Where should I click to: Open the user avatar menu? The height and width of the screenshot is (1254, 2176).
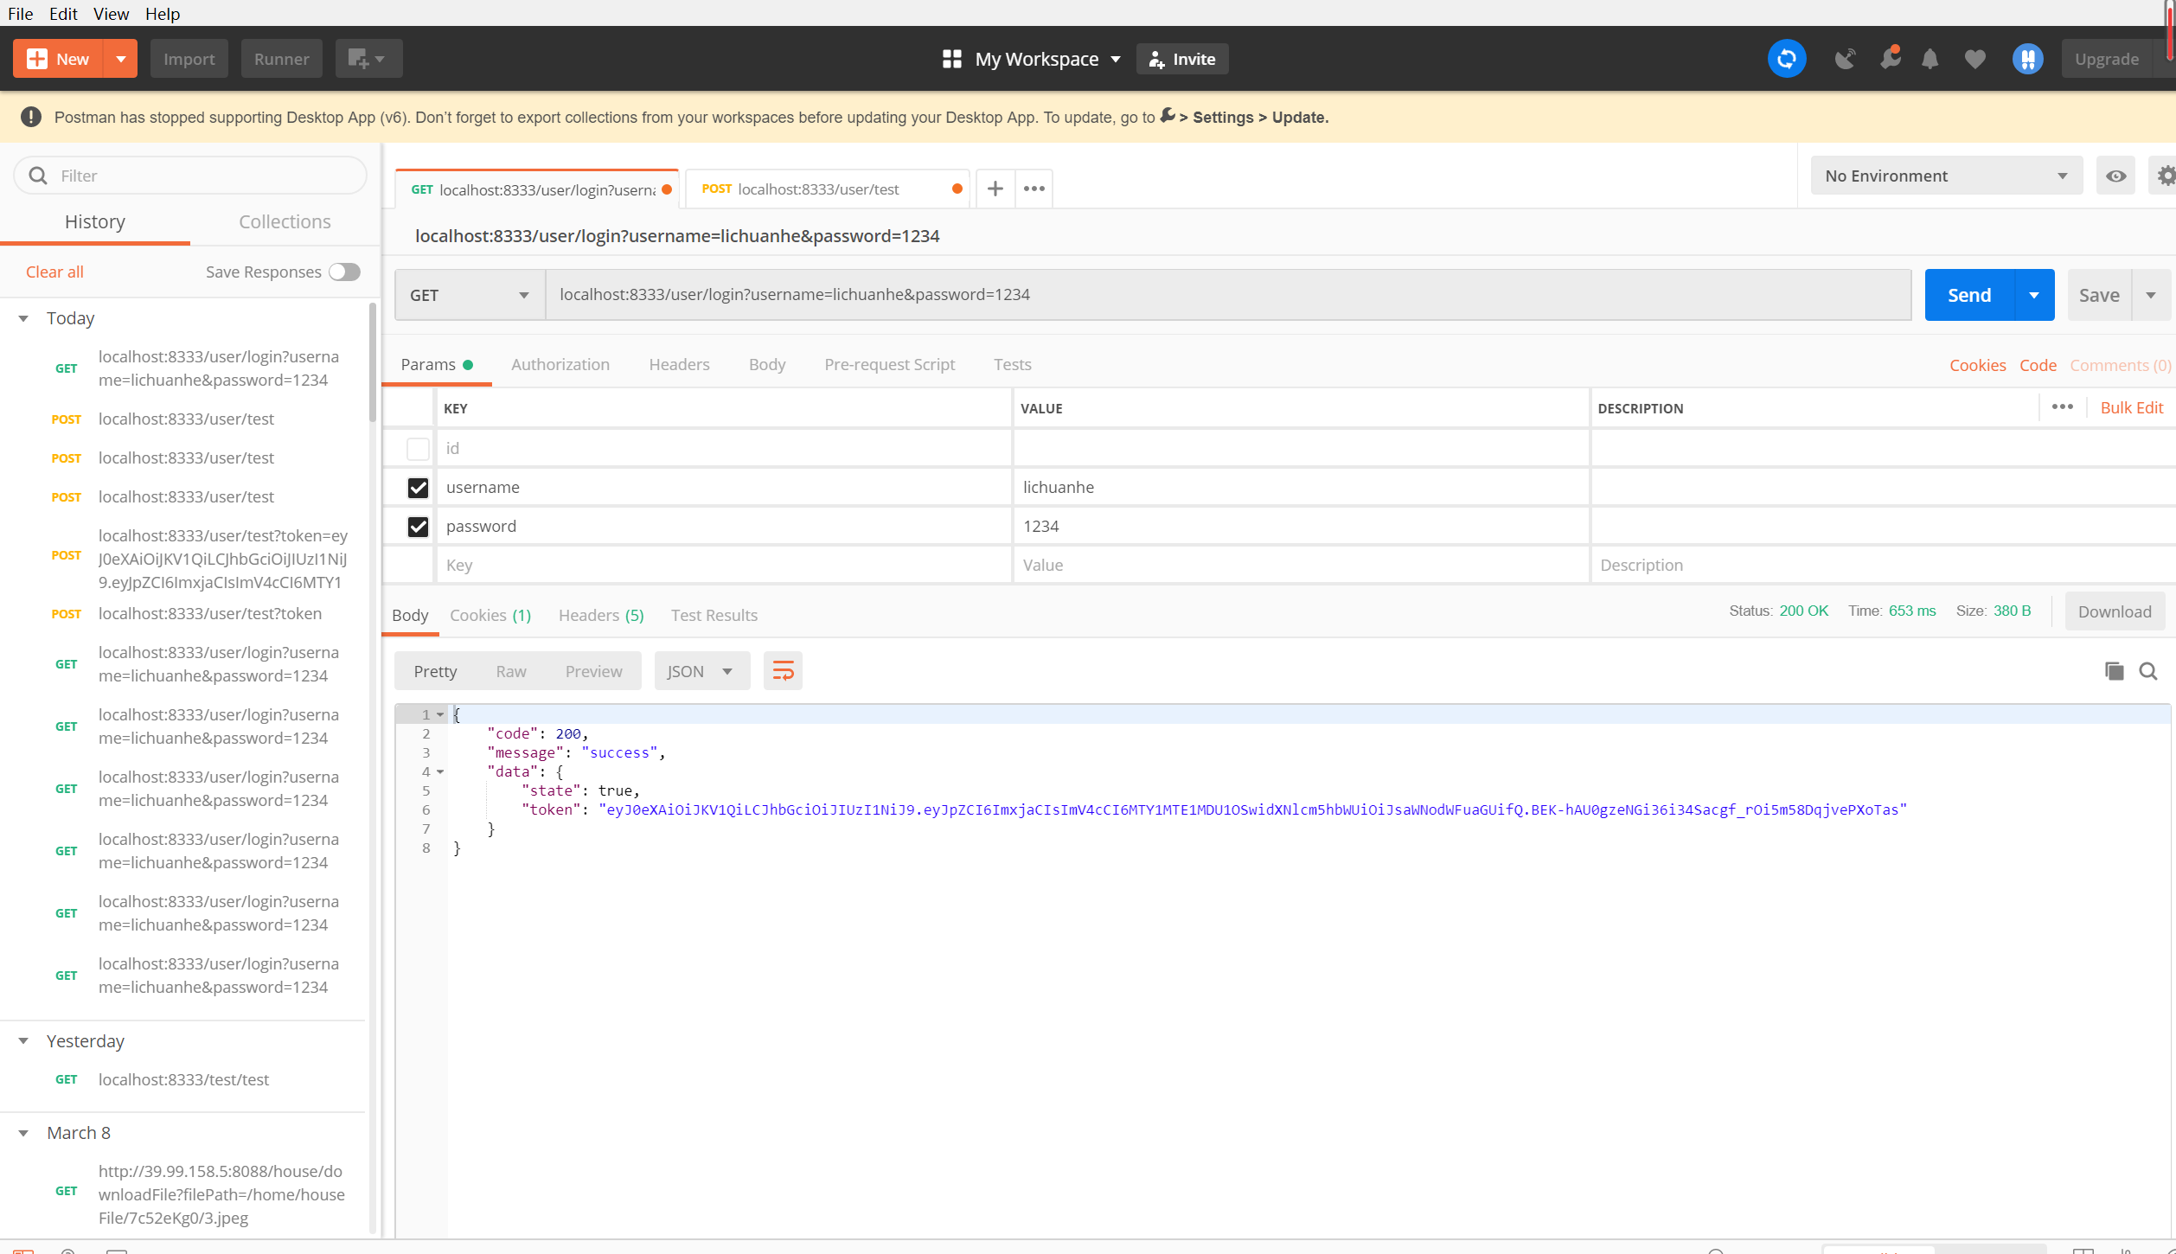(2027, 59)
